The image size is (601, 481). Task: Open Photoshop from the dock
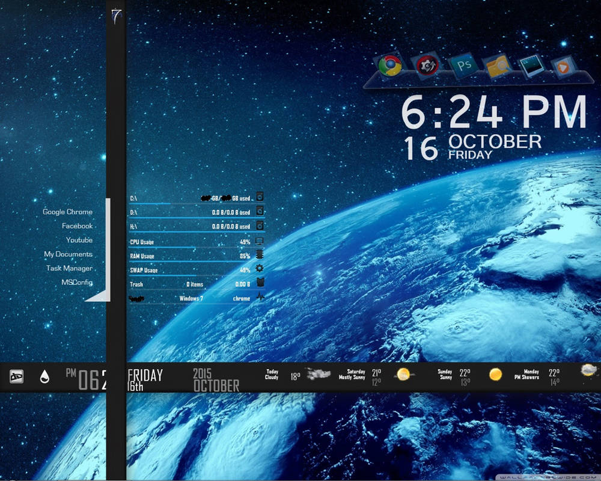[464, 65]
